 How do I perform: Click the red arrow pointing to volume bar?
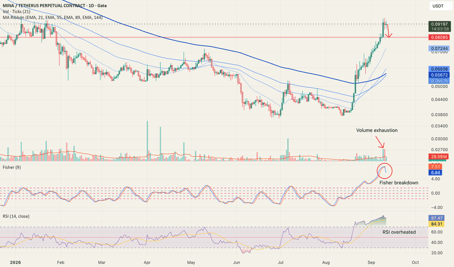pyautogui.click(x=380, y=141)
